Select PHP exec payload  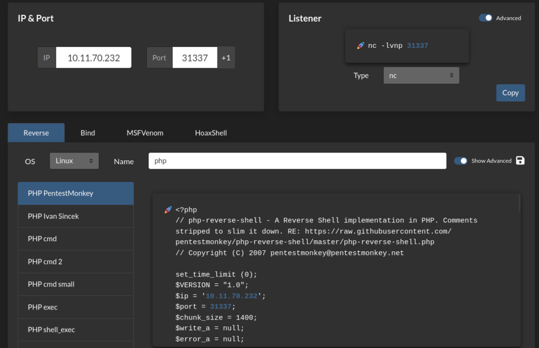click(76, 307)
